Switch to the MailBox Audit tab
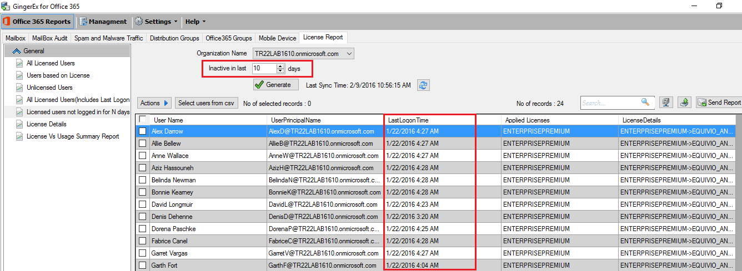The width and height of the screenshot is (742, 271). click(x=49, y=38)
